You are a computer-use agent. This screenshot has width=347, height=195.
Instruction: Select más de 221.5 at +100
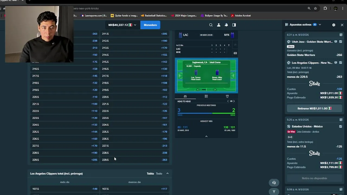click(x=65, y=104)
